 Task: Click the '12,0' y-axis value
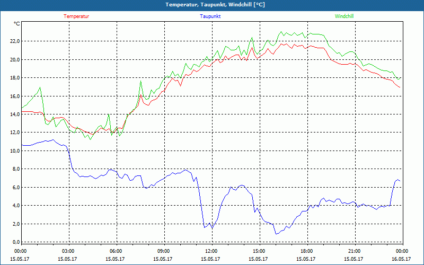pyautogui.click(x=15, y=132)
